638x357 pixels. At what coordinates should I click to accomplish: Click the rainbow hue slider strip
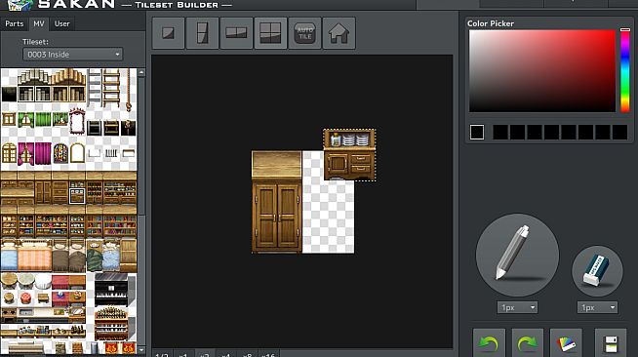(625, 71)
